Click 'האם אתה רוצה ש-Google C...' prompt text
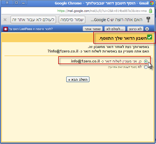The height and width of the screenshot is (144, 156). [116, 20]
